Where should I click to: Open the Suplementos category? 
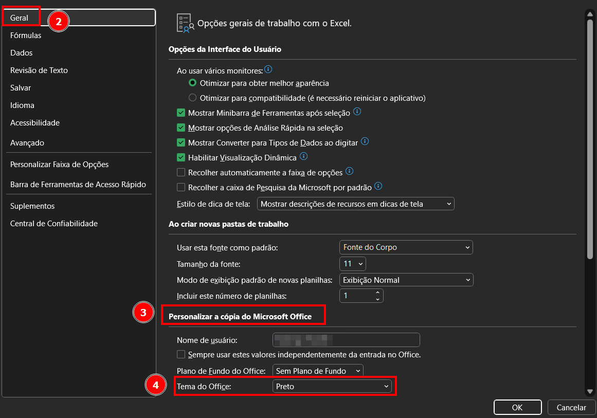pos(79,206)
